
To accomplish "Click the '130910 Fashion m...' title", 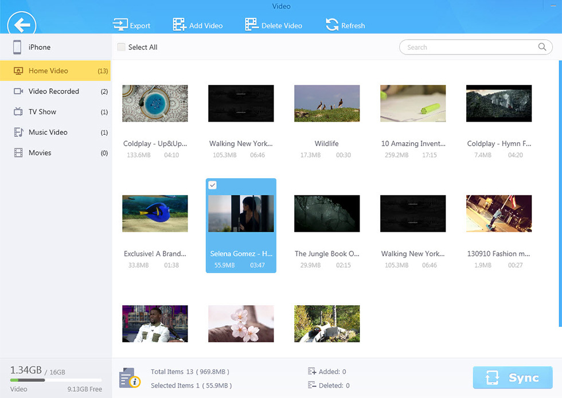I will point(498,253).
